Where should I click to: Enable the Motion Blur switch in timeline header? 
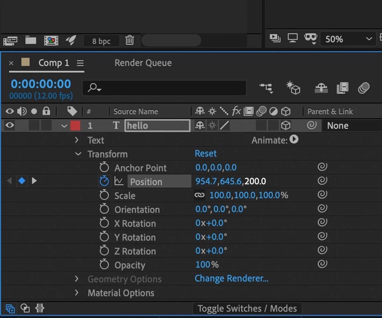pyautogui.click(x=364, y=88)
